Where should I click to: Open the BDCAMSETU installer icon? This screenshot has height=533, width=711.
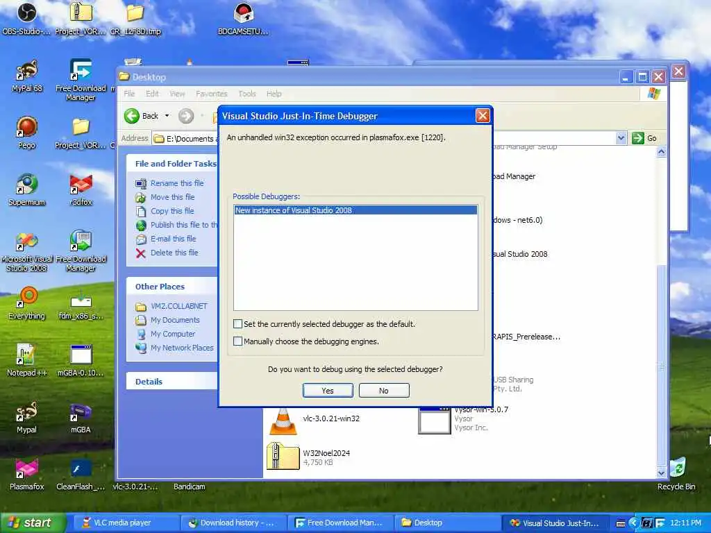coord(243,19)
